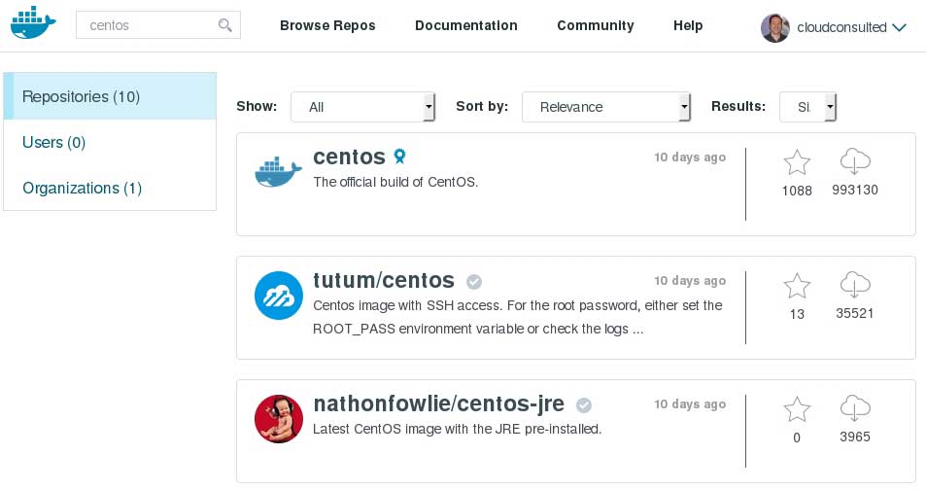Open the Browse Repos menu

pos(327,26)
